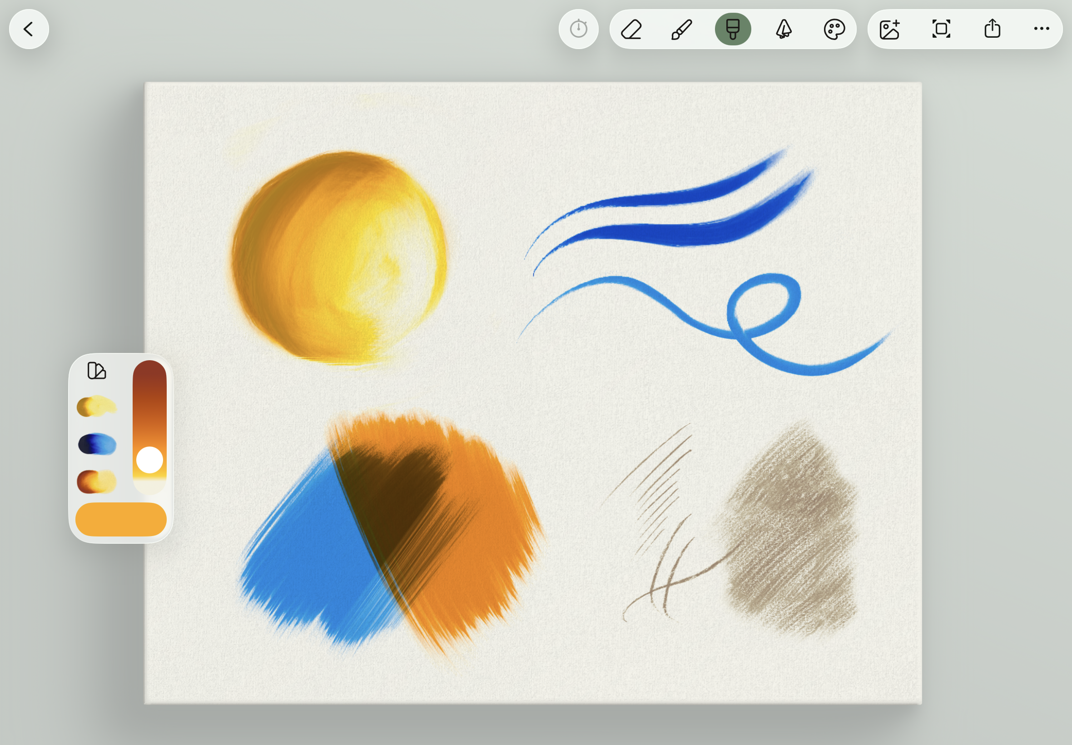Fit canvas to screen
This screenshot has height=745, width=1072.
pyautogui.click(x=941, y=29)
